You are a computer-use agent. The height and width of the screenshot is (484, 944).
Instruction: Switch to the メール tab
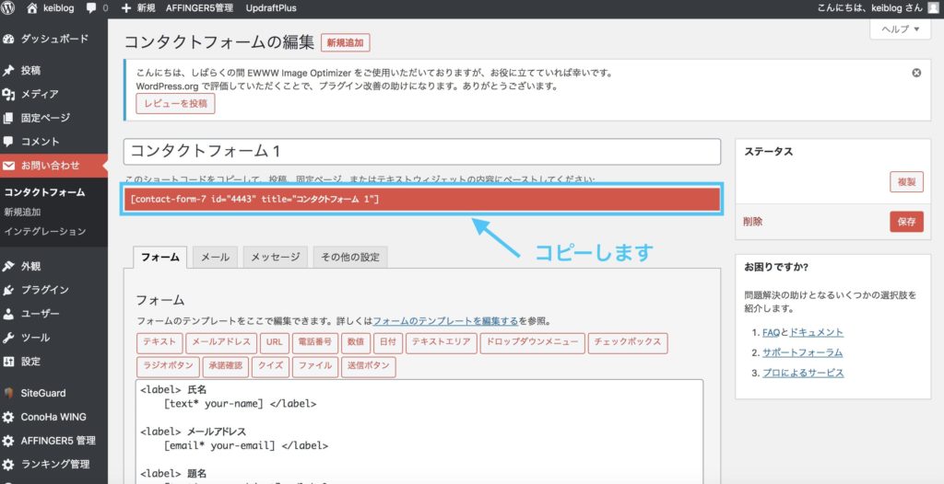coord(215,258)
